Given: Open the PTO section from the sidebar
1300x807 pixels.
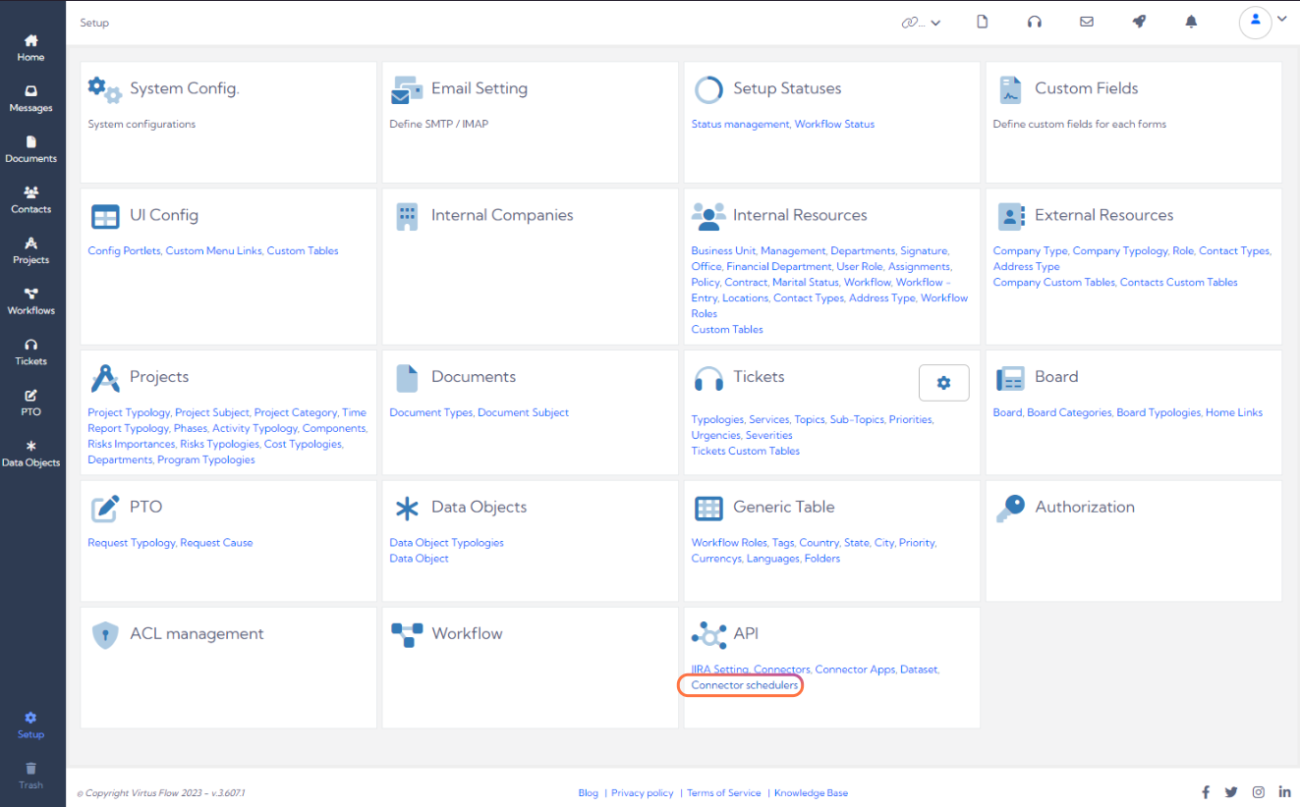Looking at the screenshot, I should click(x=30, y=403).
